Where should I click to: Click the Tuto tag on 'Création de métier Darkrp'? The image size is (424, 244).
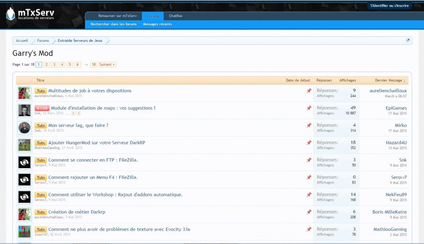41,212
